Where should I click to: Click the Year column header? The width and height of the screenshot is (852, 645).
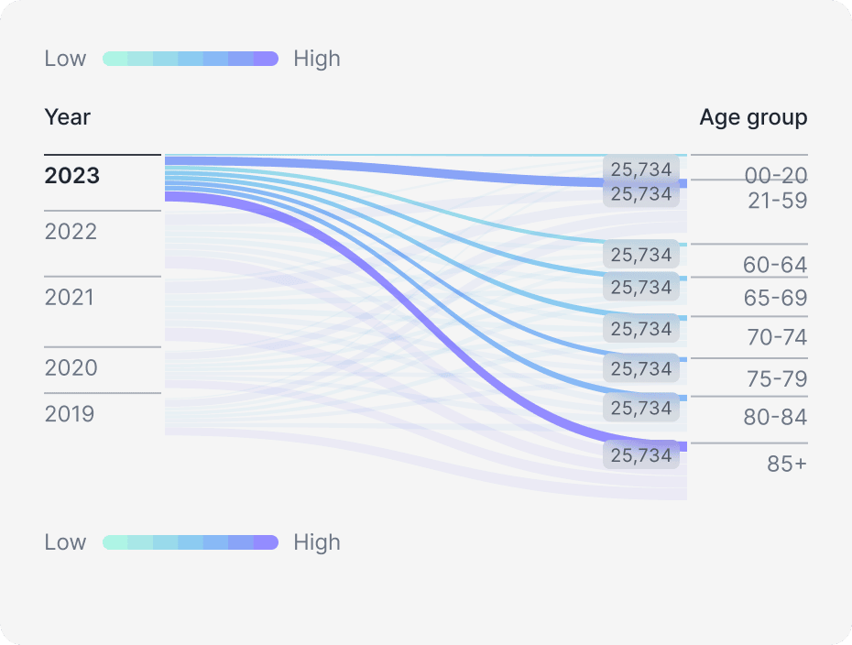(x=68, y=117)
